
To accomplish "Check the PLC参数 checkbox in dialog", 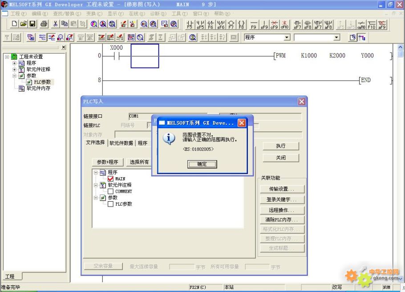I will pyautogui.click(x=110, y=204).
